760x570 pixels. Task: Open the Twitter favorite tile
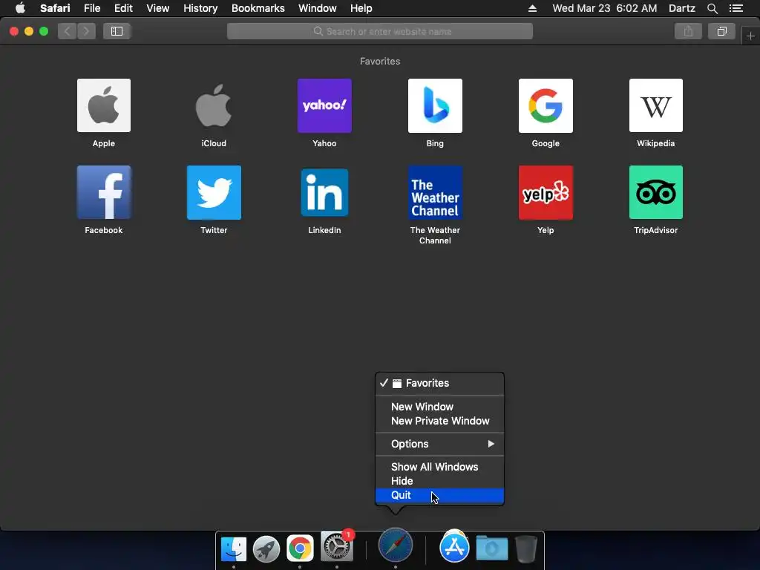[214, 192]
